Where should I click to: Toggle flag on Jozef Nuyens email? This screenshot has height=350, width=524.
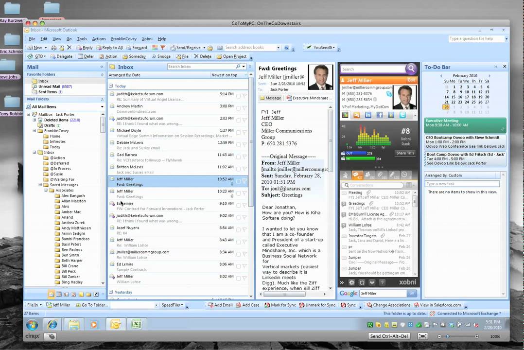245,229
